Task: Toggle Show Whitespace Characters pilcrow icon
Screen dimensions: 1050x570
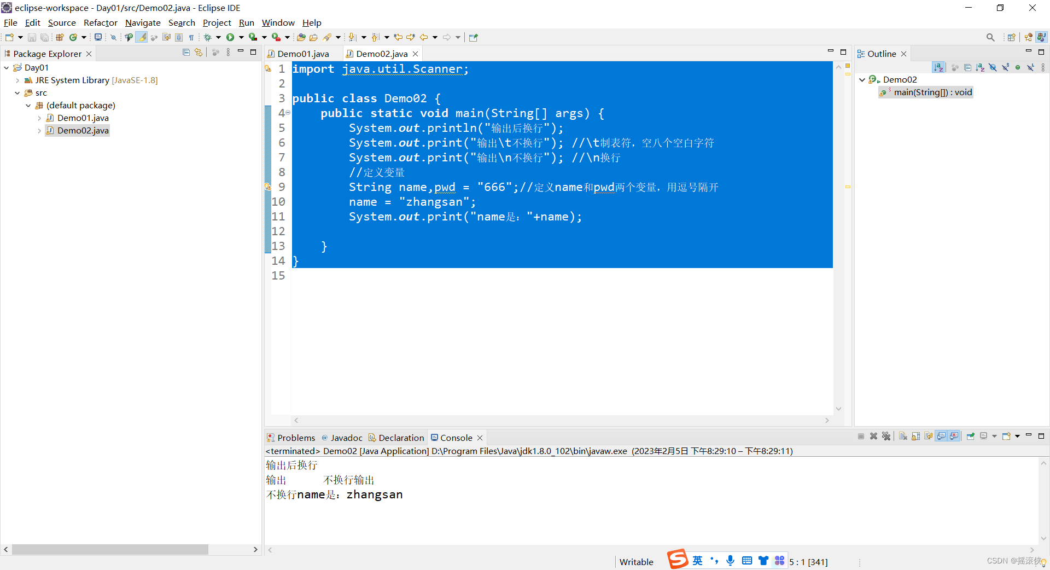Action: pyautogui.click(x=191, y=37)
